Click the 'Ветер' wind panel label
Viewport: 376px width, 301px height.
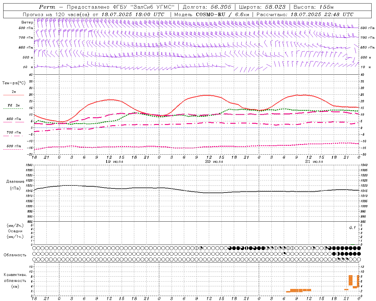27,22
